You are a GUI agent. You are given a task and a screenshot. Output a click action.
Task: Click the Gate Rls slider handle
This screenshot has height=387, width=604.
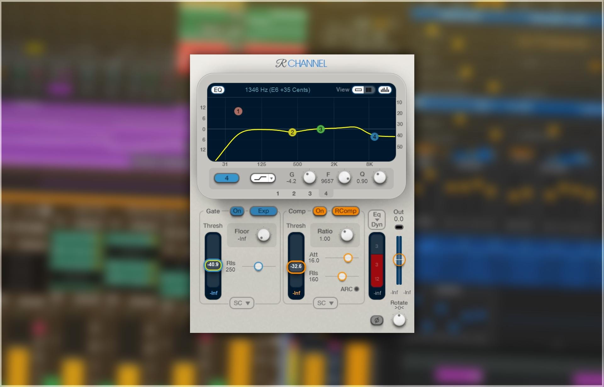(x=258, y=266)
